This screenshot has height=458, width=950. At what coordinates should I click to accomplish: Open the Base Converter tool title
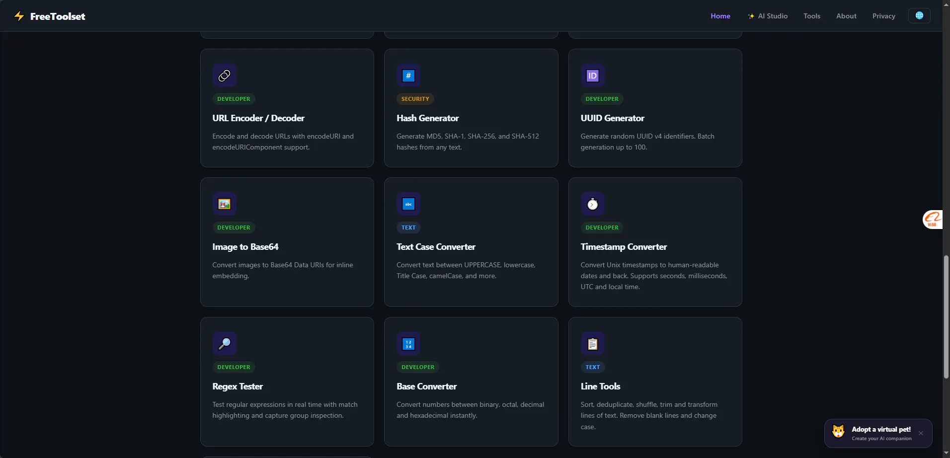(427, 386)
